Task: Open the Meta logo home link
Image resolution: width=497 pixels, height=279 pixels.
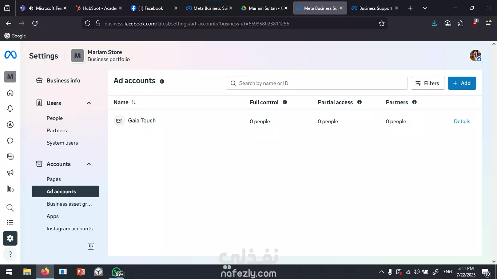Action: coord(10,55)
